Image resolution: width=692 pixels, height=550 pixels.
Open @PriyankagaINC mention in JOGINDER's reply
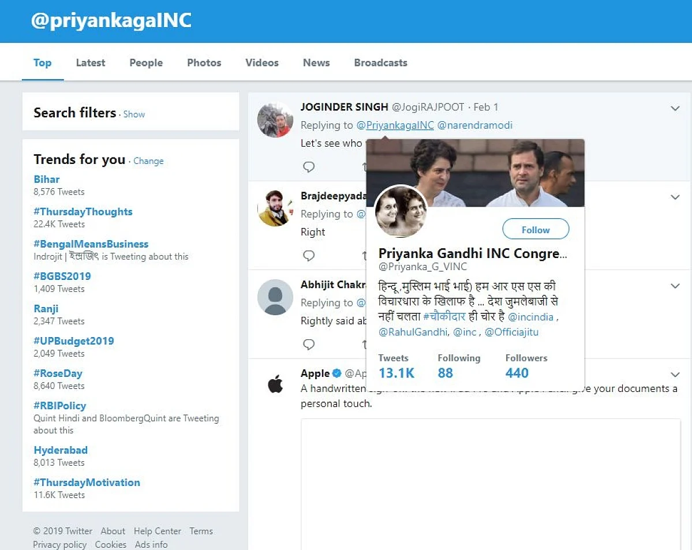pos(395,125)
